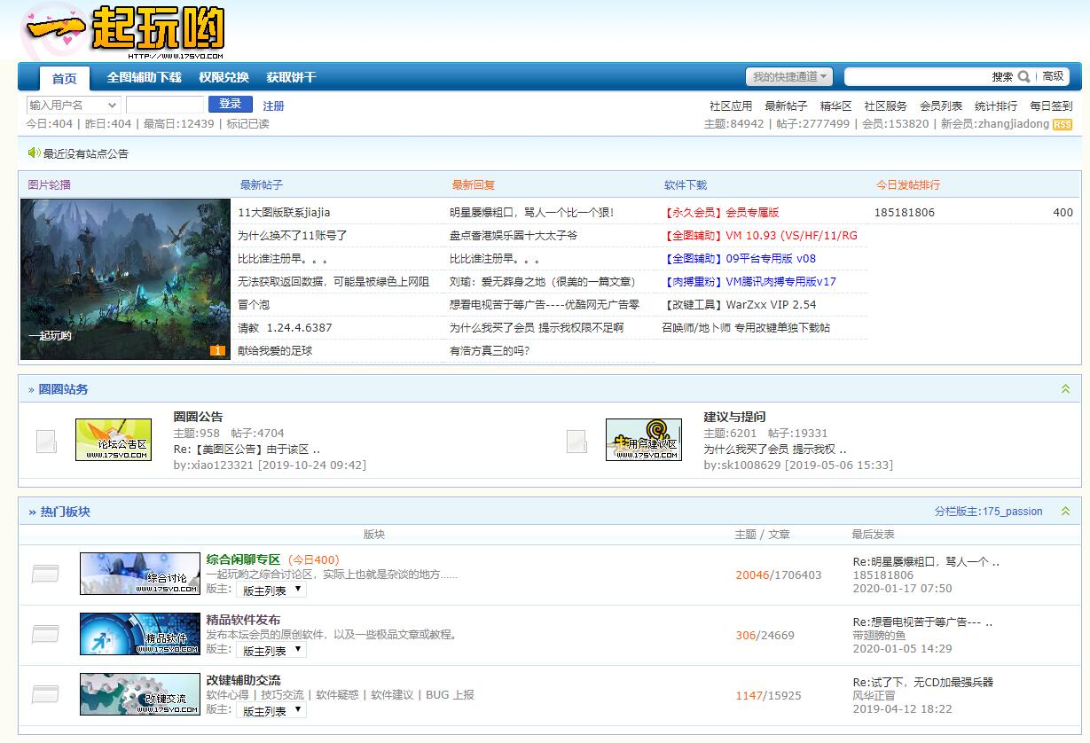
Task: Click status icon beside 圈圈公告 forum
Action: coord(46,441)
